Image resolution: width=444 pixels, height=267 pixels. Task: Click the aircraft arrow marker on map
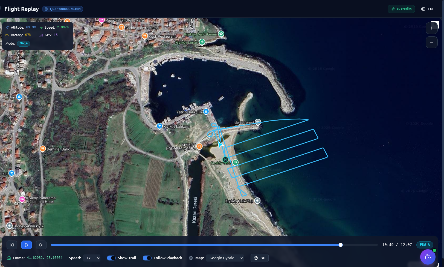[220, 145]
